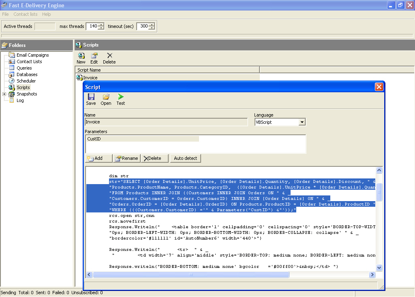Decrease timeout with down arrow

pos(152,28)
